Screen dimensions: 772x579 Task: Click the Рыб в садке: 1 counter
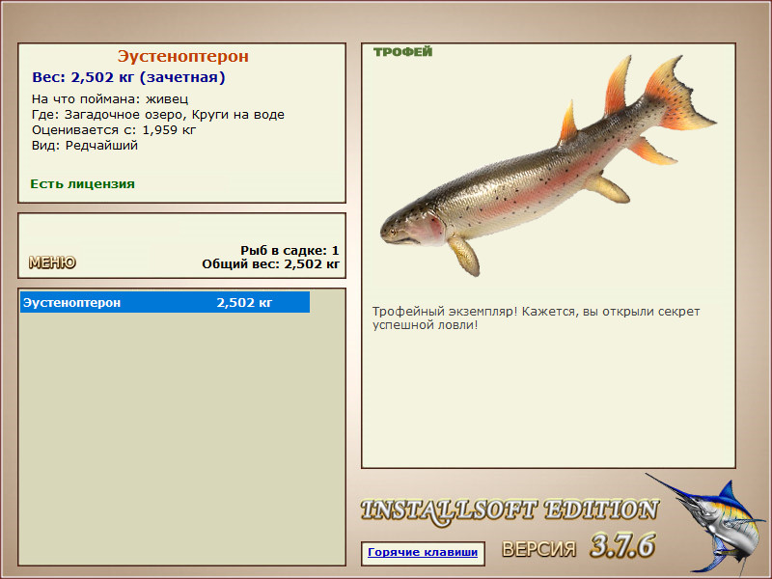290,250
